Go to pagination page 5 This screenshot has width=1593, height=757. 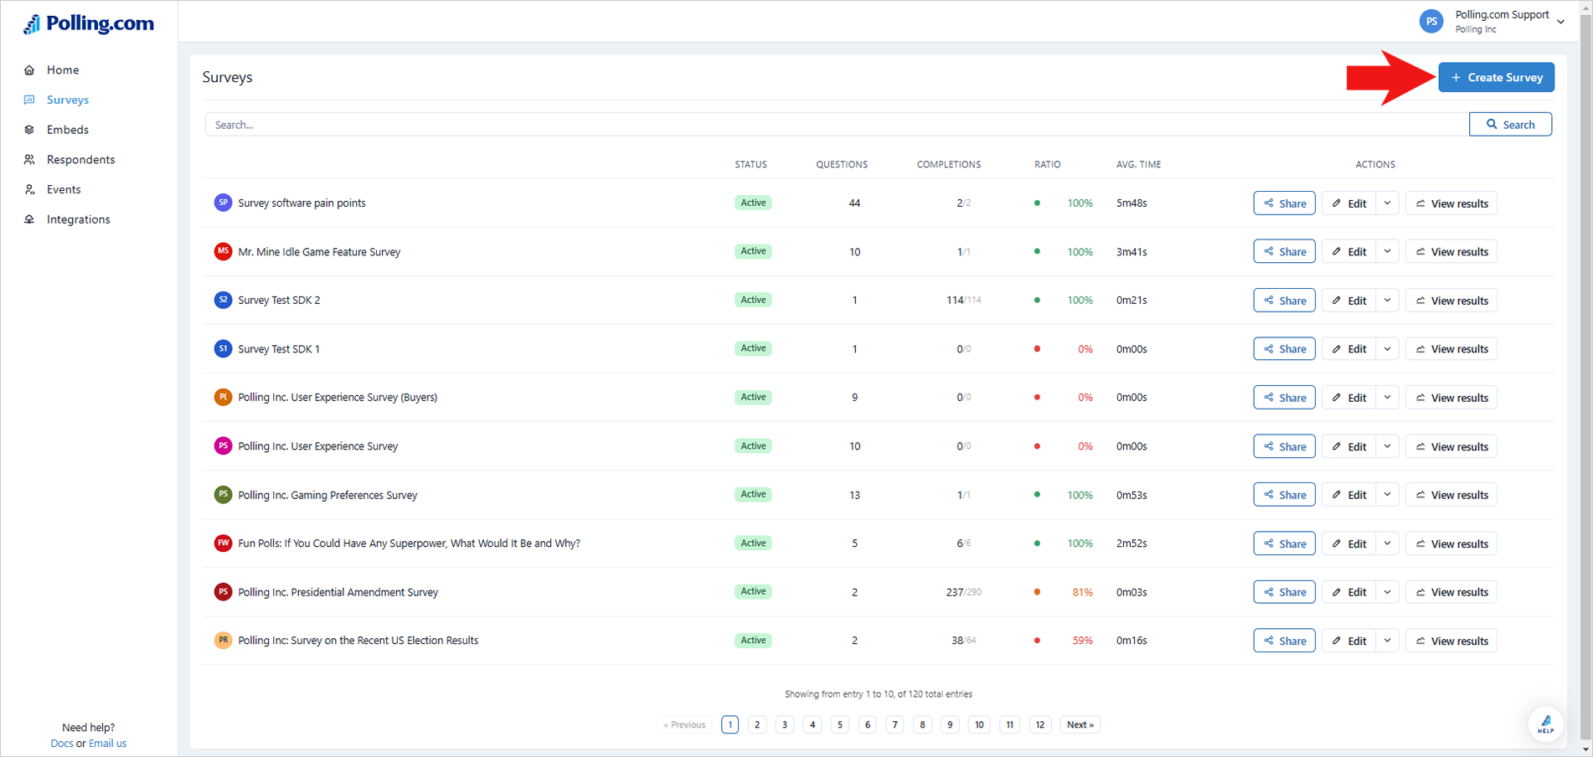[x=840, y=724]
